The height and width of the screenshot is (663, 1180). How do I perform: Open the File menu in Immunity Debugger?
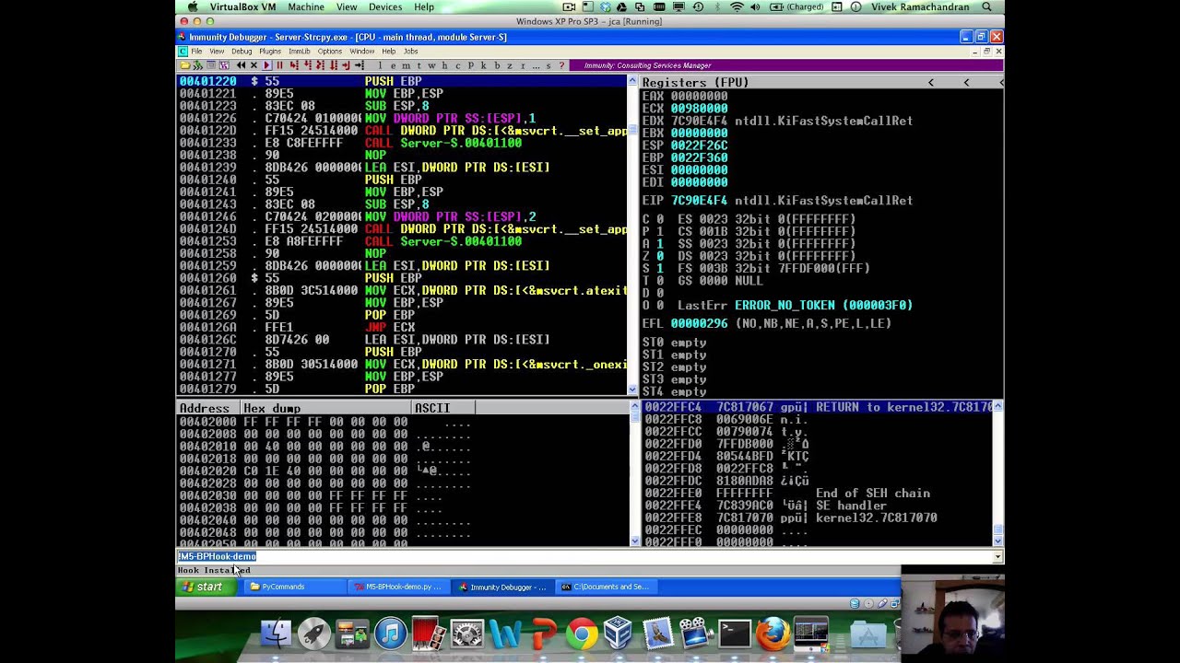[196, 52]
